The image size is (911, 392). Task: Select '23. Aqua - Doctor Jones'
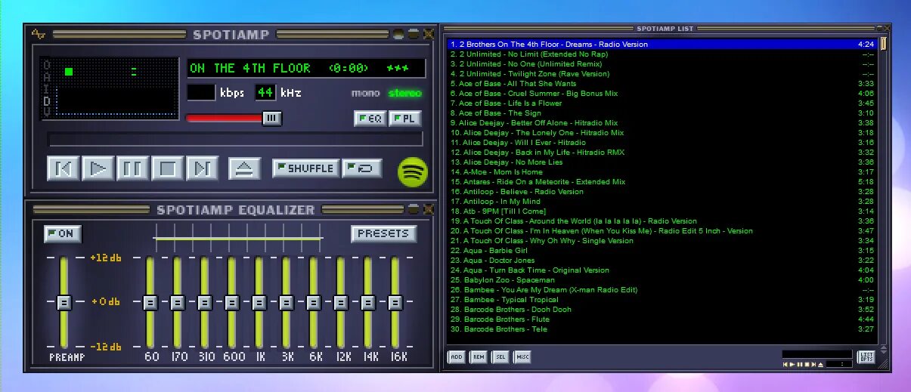[x=662, y=261]
